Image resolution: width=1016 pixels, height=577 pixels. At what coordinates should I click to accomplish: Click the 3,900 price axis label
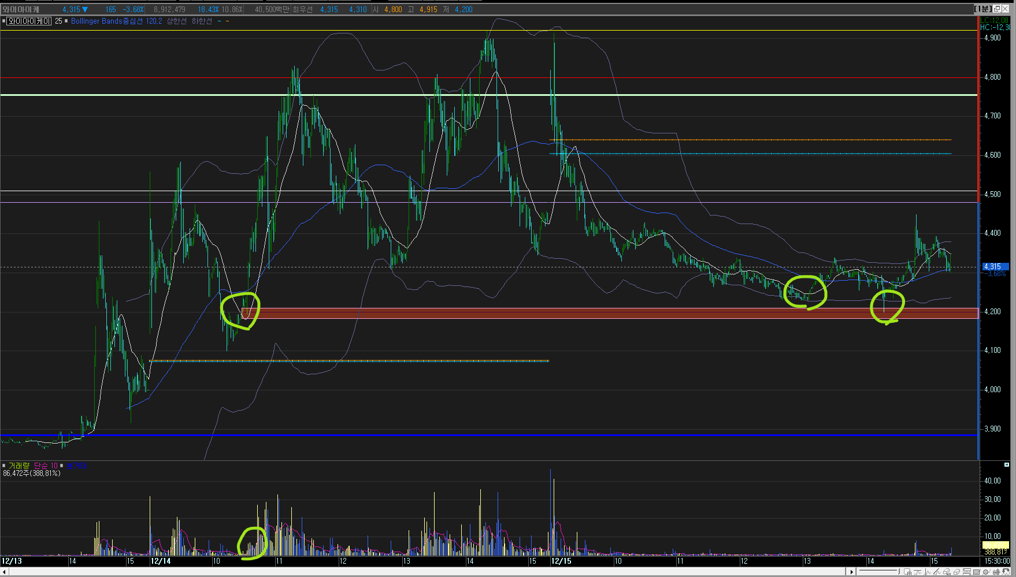[992, 429]
